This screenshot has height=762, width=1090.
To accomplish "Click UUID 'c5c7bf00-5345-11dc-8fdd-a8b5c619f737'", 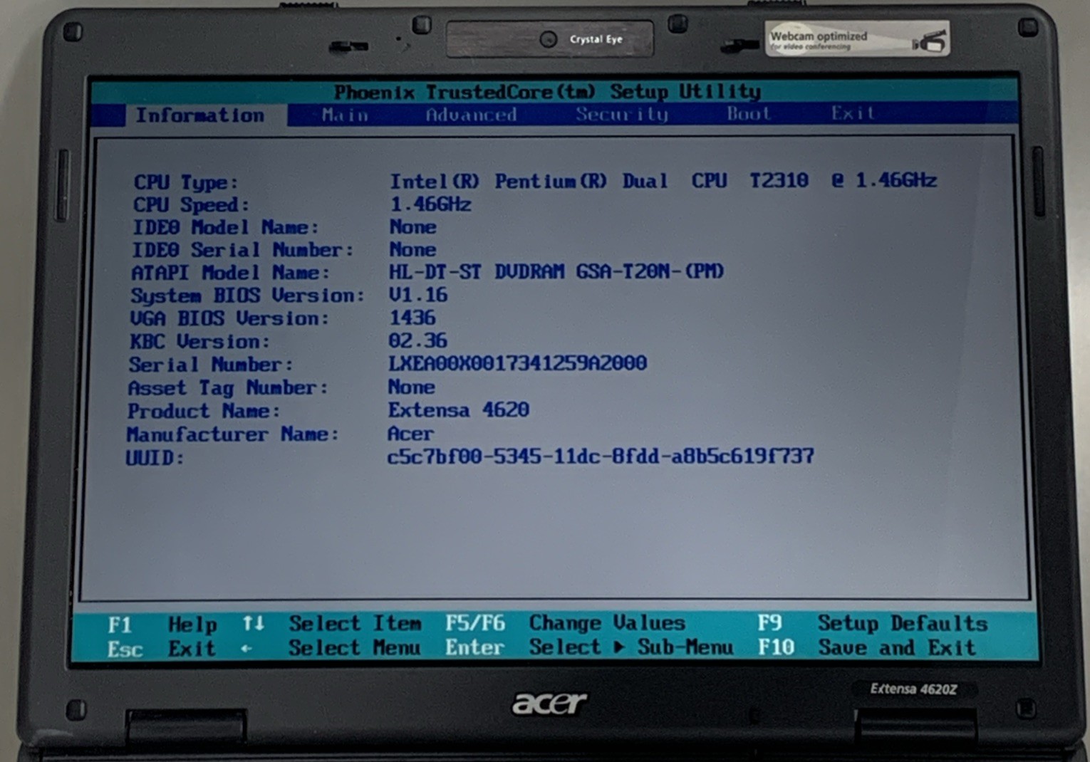I will pos(601,456).
